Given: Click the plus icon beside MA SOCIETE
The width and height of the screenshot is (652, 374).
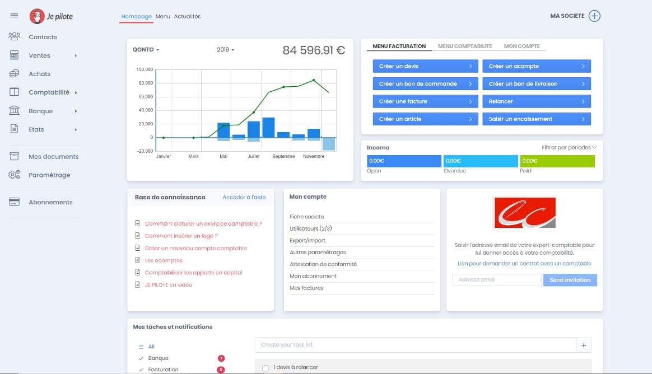Looking at the screenshot, I should click(594, 16).
